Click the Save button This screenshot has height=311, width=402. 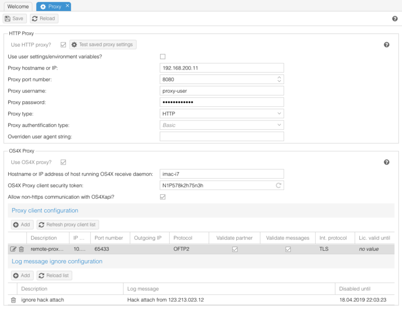coord(14,18)
